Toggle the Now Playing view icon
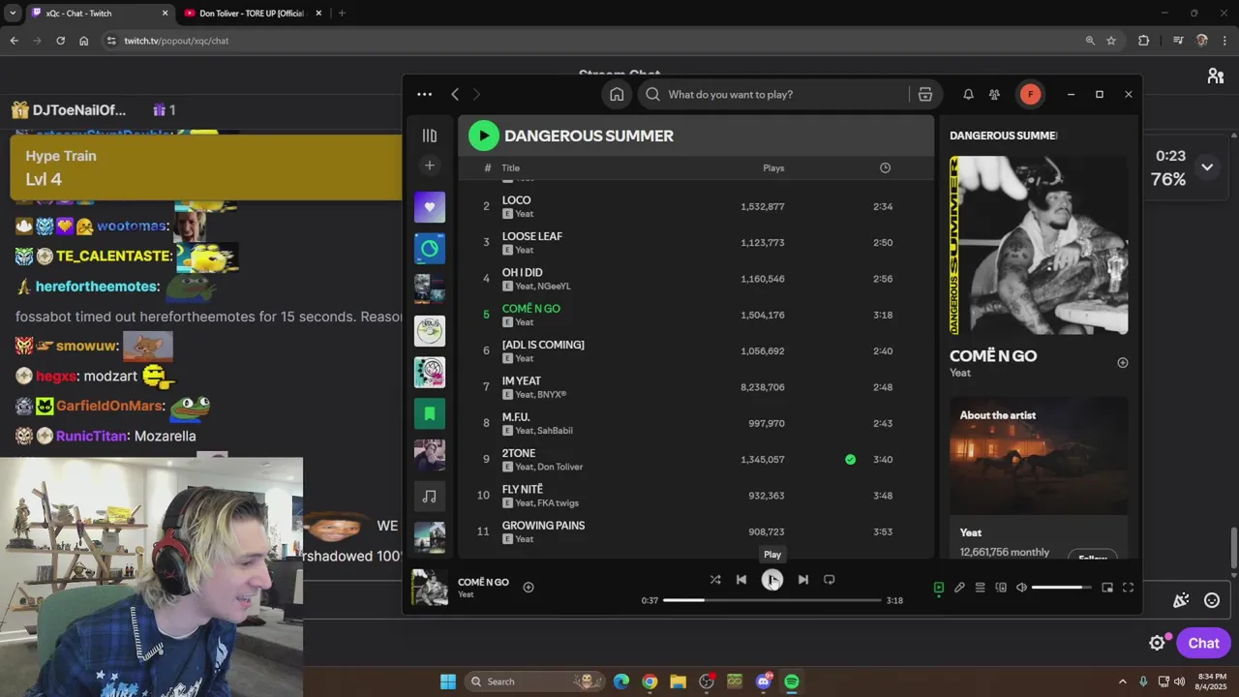Screen dimensions: 1239x697 (938, 588)
